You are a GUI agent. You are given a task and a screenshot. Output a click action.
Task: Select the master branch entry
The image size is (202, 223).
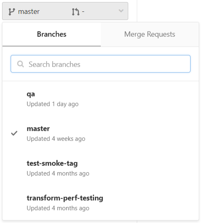coord(100,134)
